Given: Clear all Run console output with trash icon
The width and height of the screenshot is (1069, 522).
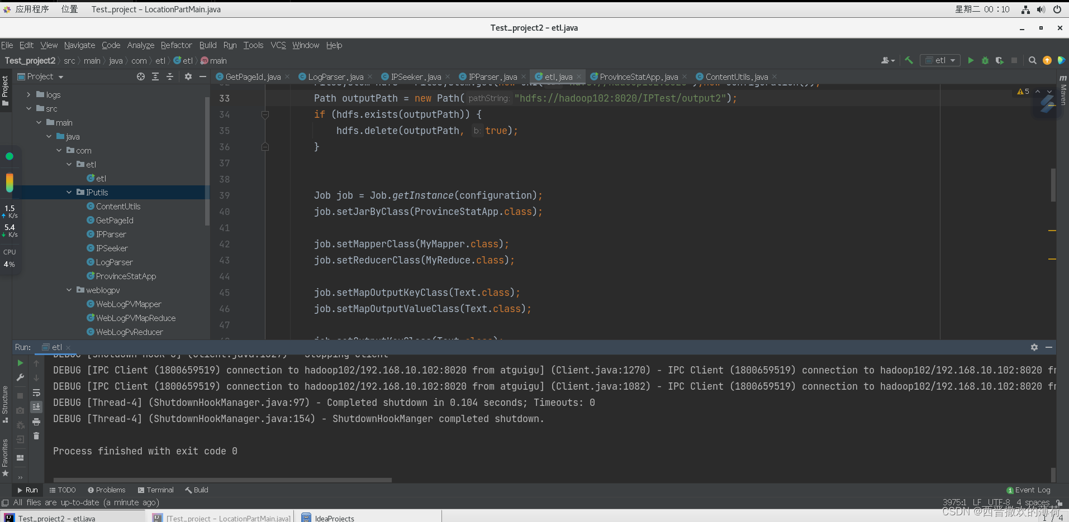Looking at the screenshot, I should point(36,436).
